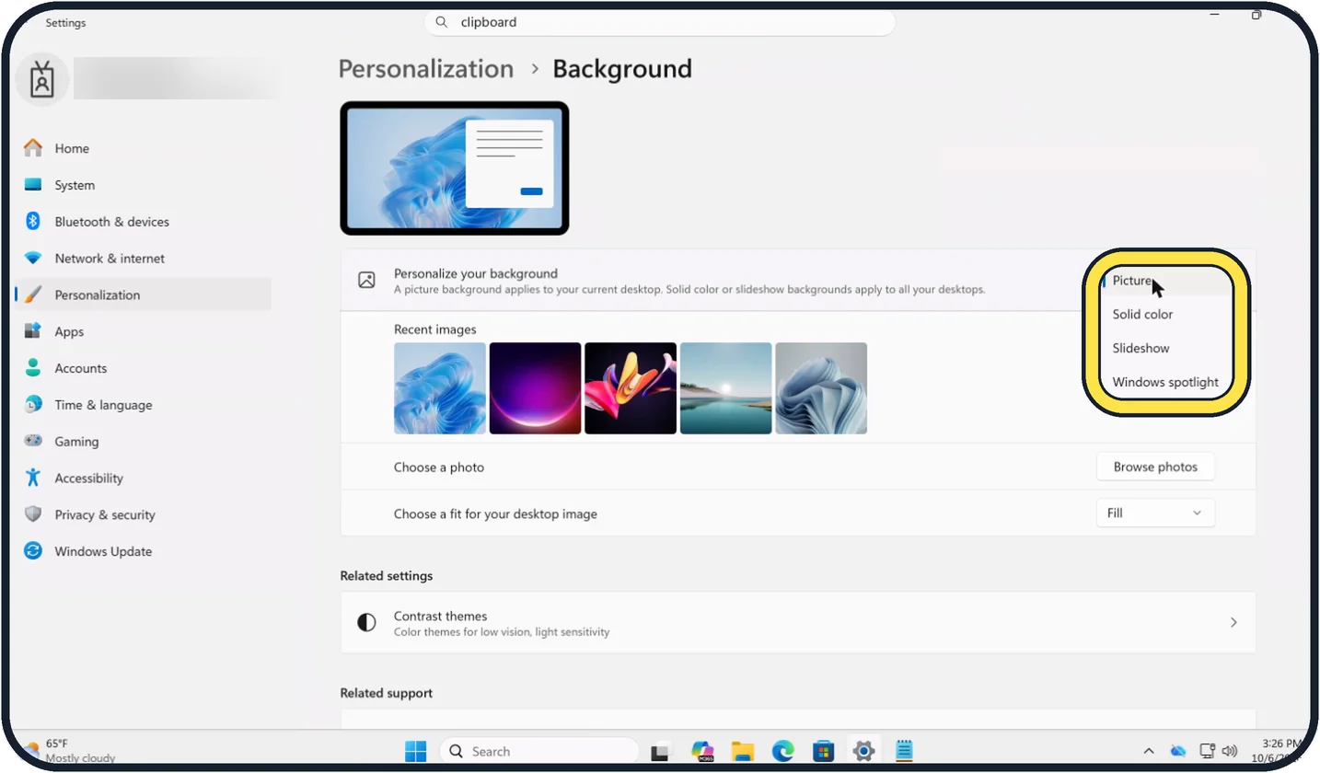Click the search magnifier icon in Settings search
The width and height of the screenshot is (1320, 773).
click(x=442, y=22)
